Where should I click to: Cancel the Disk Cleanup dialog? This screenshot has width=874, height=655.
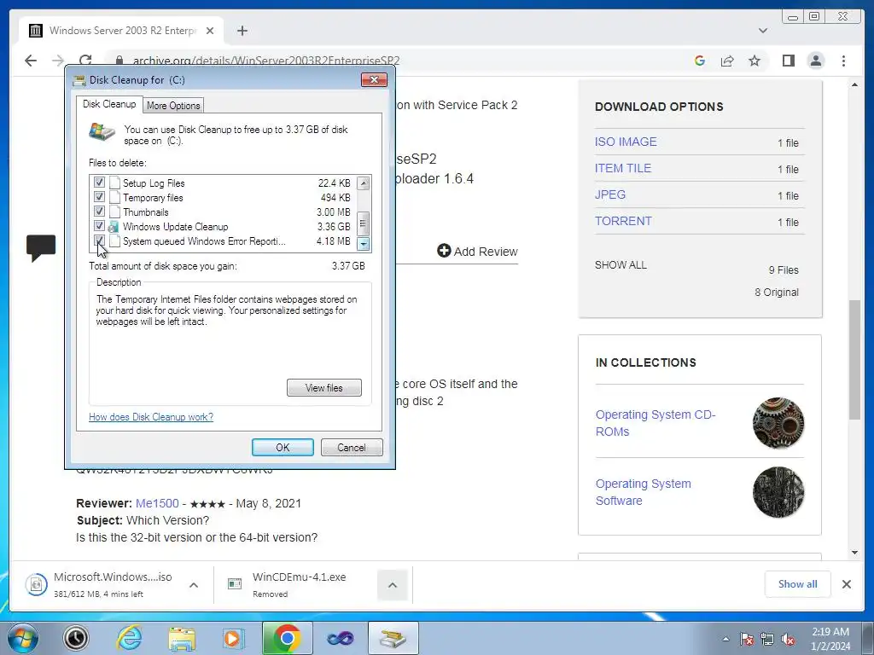tap(351, 447)
